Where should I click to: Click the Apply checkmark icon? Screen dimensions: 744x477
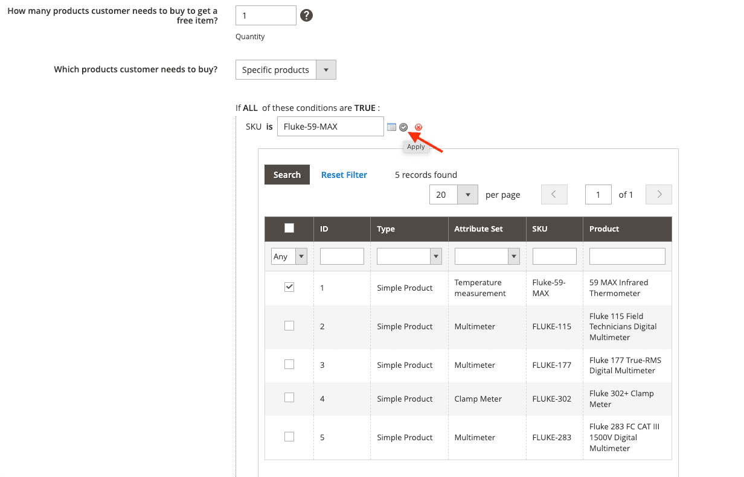click(x=403, y=127)
